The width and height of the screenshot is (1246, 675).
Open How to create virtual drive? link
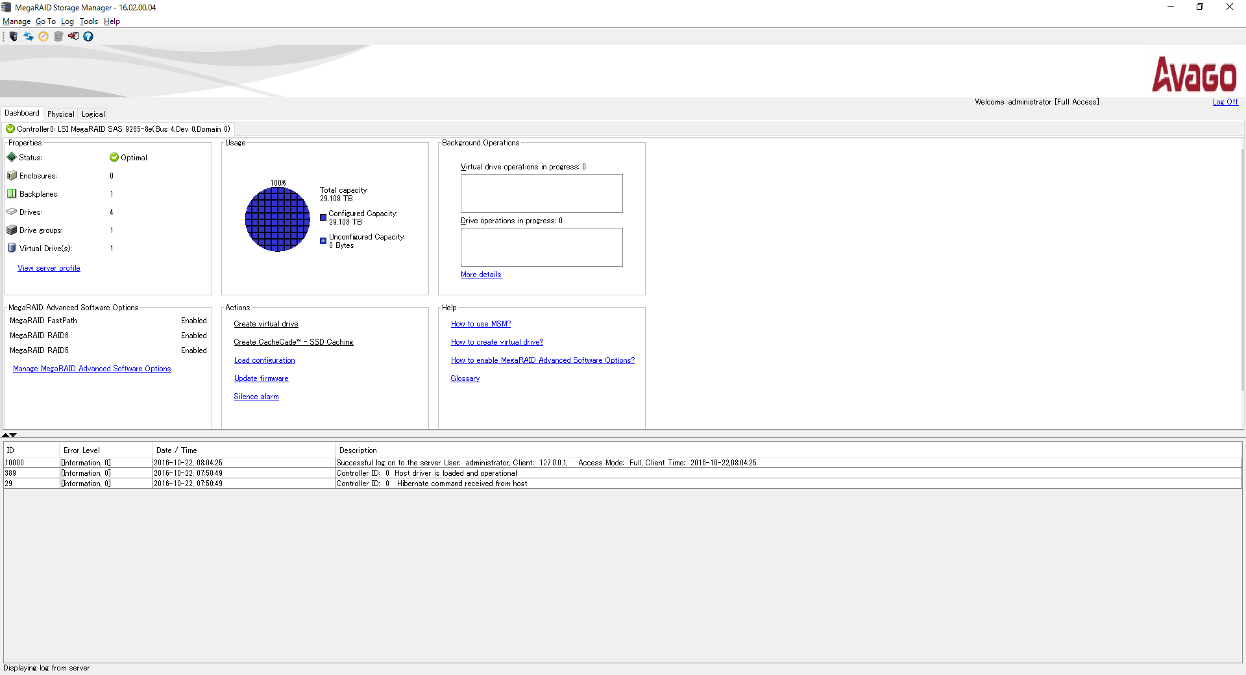pos(497,342)
